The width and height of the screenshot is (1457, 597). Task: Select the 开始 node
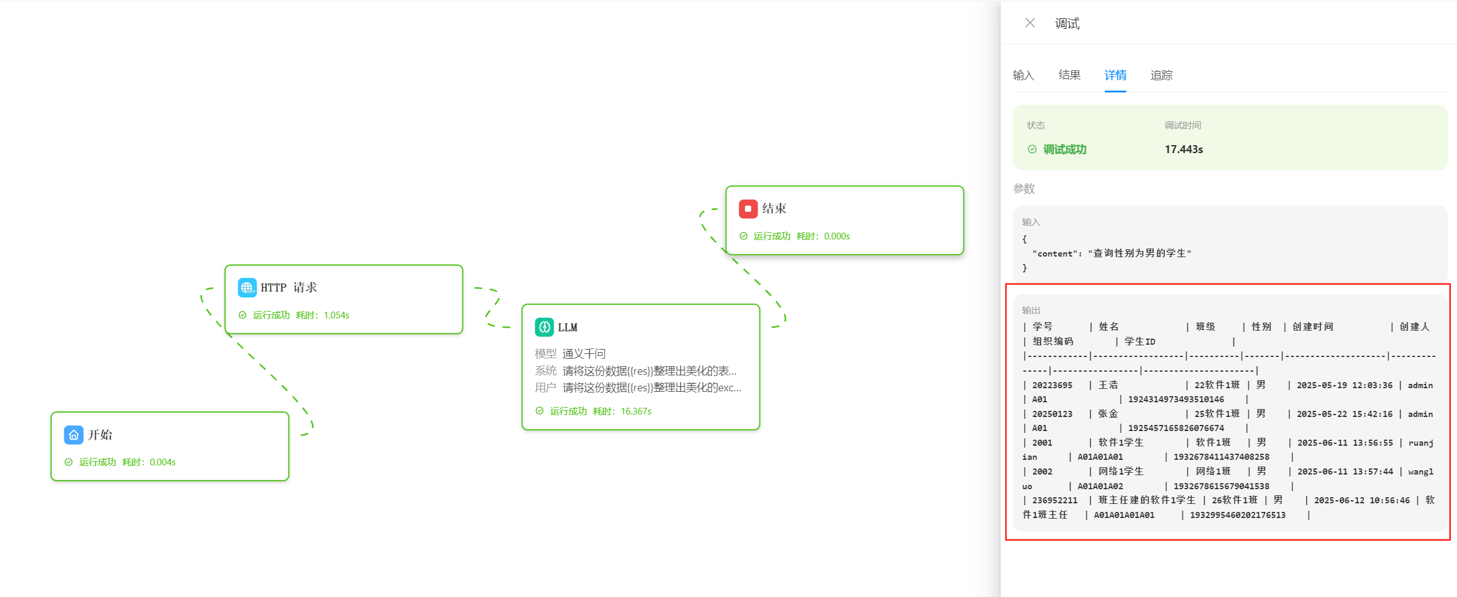coord(170,446)
